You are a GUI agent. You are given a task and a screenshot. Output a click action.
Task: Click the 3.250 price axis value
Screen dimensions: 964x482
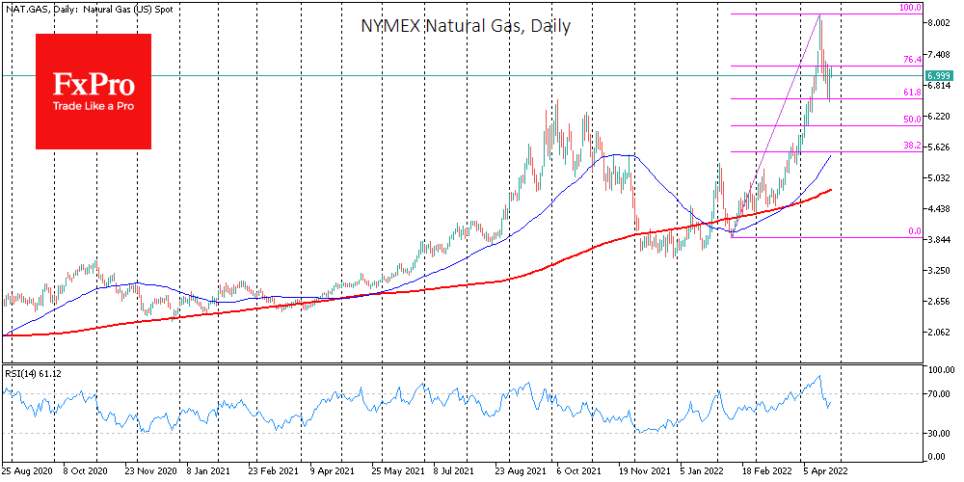(939, 271)
